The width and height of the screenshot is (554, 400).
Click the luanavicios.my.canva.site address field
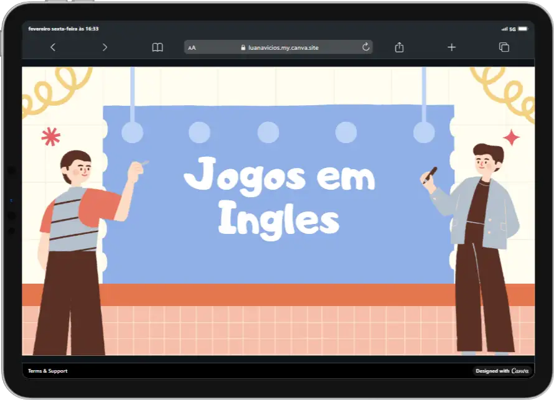tap(283, 47)
